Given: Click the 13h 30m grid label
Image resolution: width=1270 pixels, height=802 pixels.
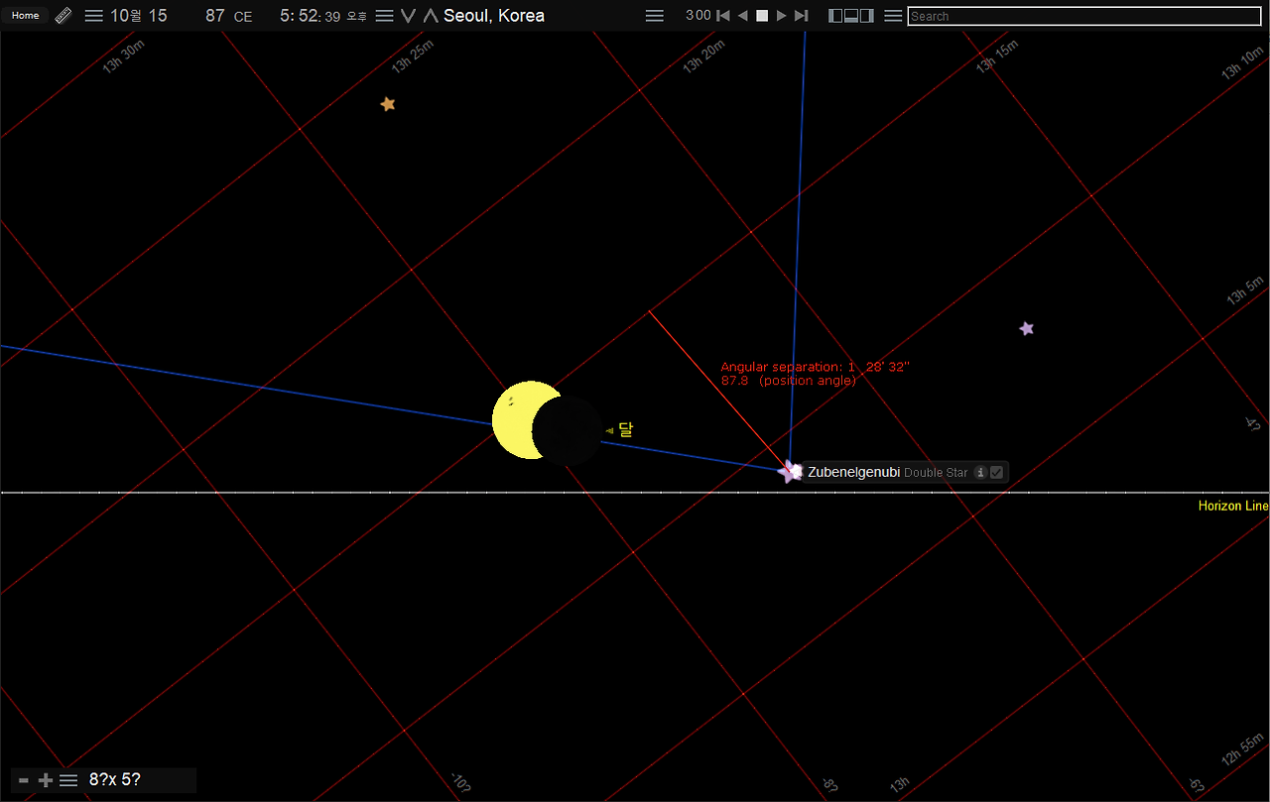Looking at the screenshot, I should (123, 57).
